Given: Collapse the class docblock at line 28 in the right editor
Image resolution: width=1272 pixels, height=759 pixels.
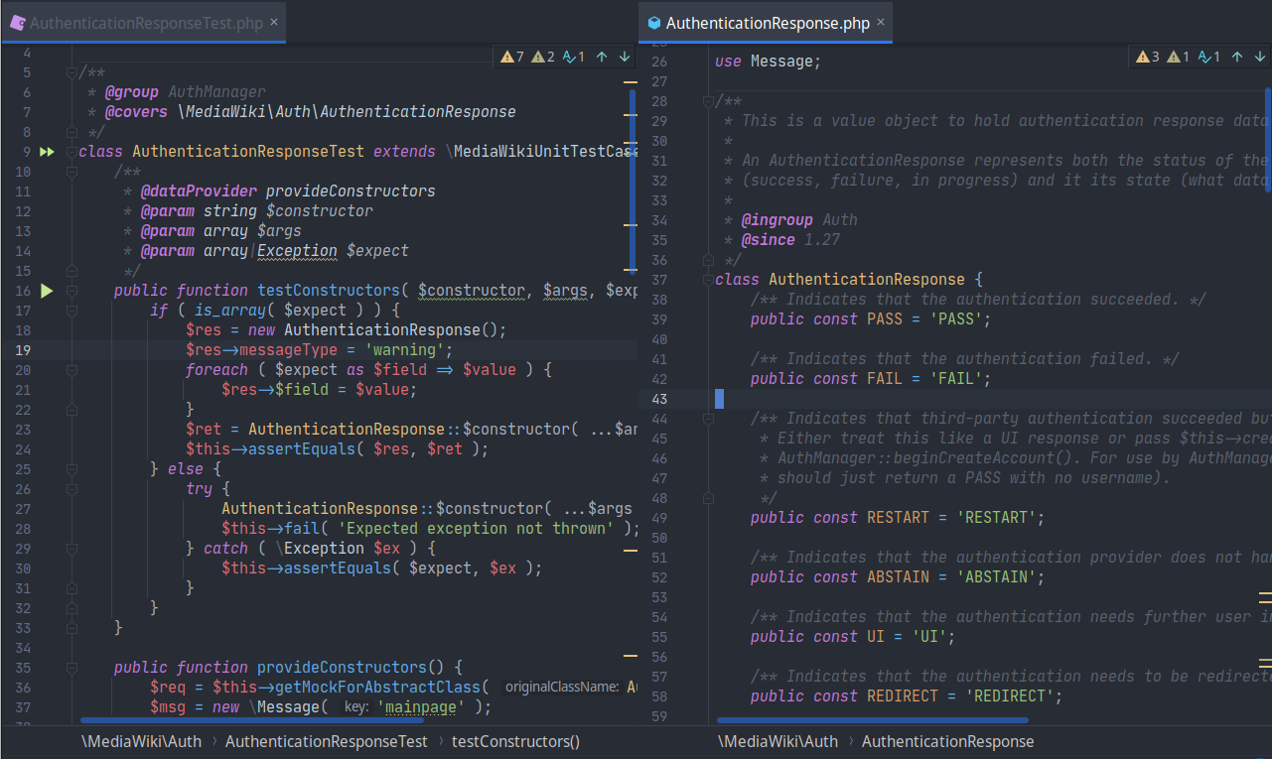Looking at the screenshot, I should pyautogui.click(x=708, y=101).
